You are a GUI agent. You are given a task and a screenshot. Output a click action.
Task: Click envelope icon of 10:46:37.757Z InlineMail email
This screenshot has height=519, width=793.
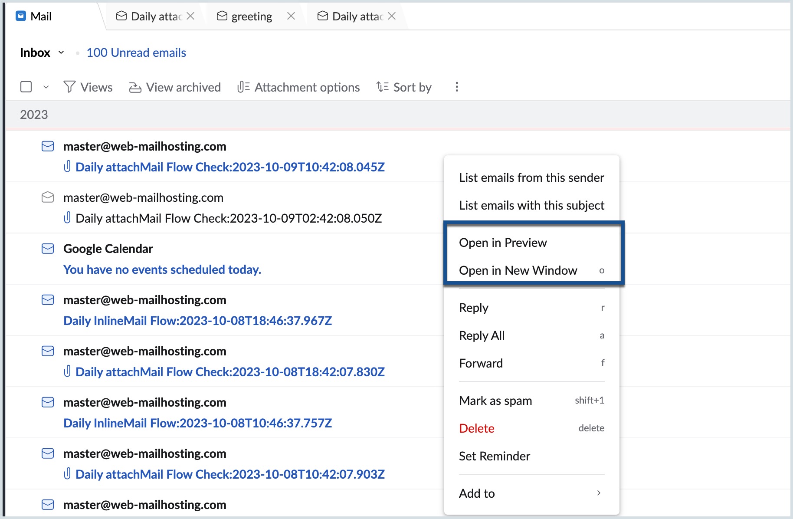[48, 402]
